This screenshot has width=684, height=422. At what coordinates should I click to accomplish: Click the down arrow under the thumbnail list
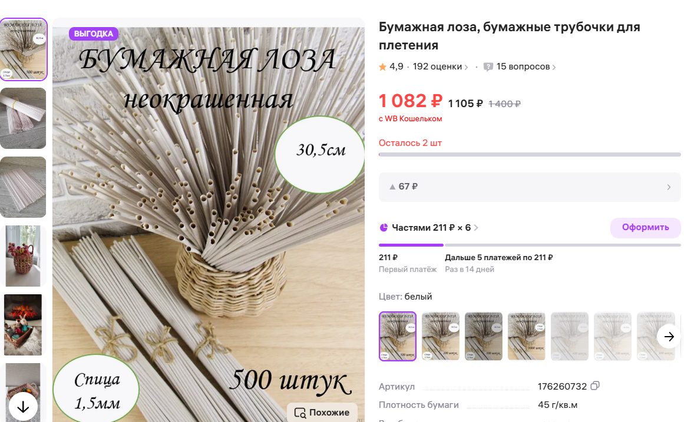click(x=23, y=407)
